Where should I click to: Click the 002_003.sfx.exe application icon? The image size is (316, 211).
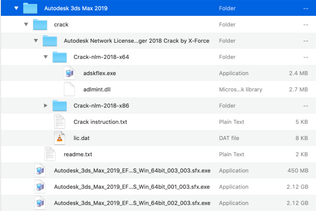(x=40, y=203)
